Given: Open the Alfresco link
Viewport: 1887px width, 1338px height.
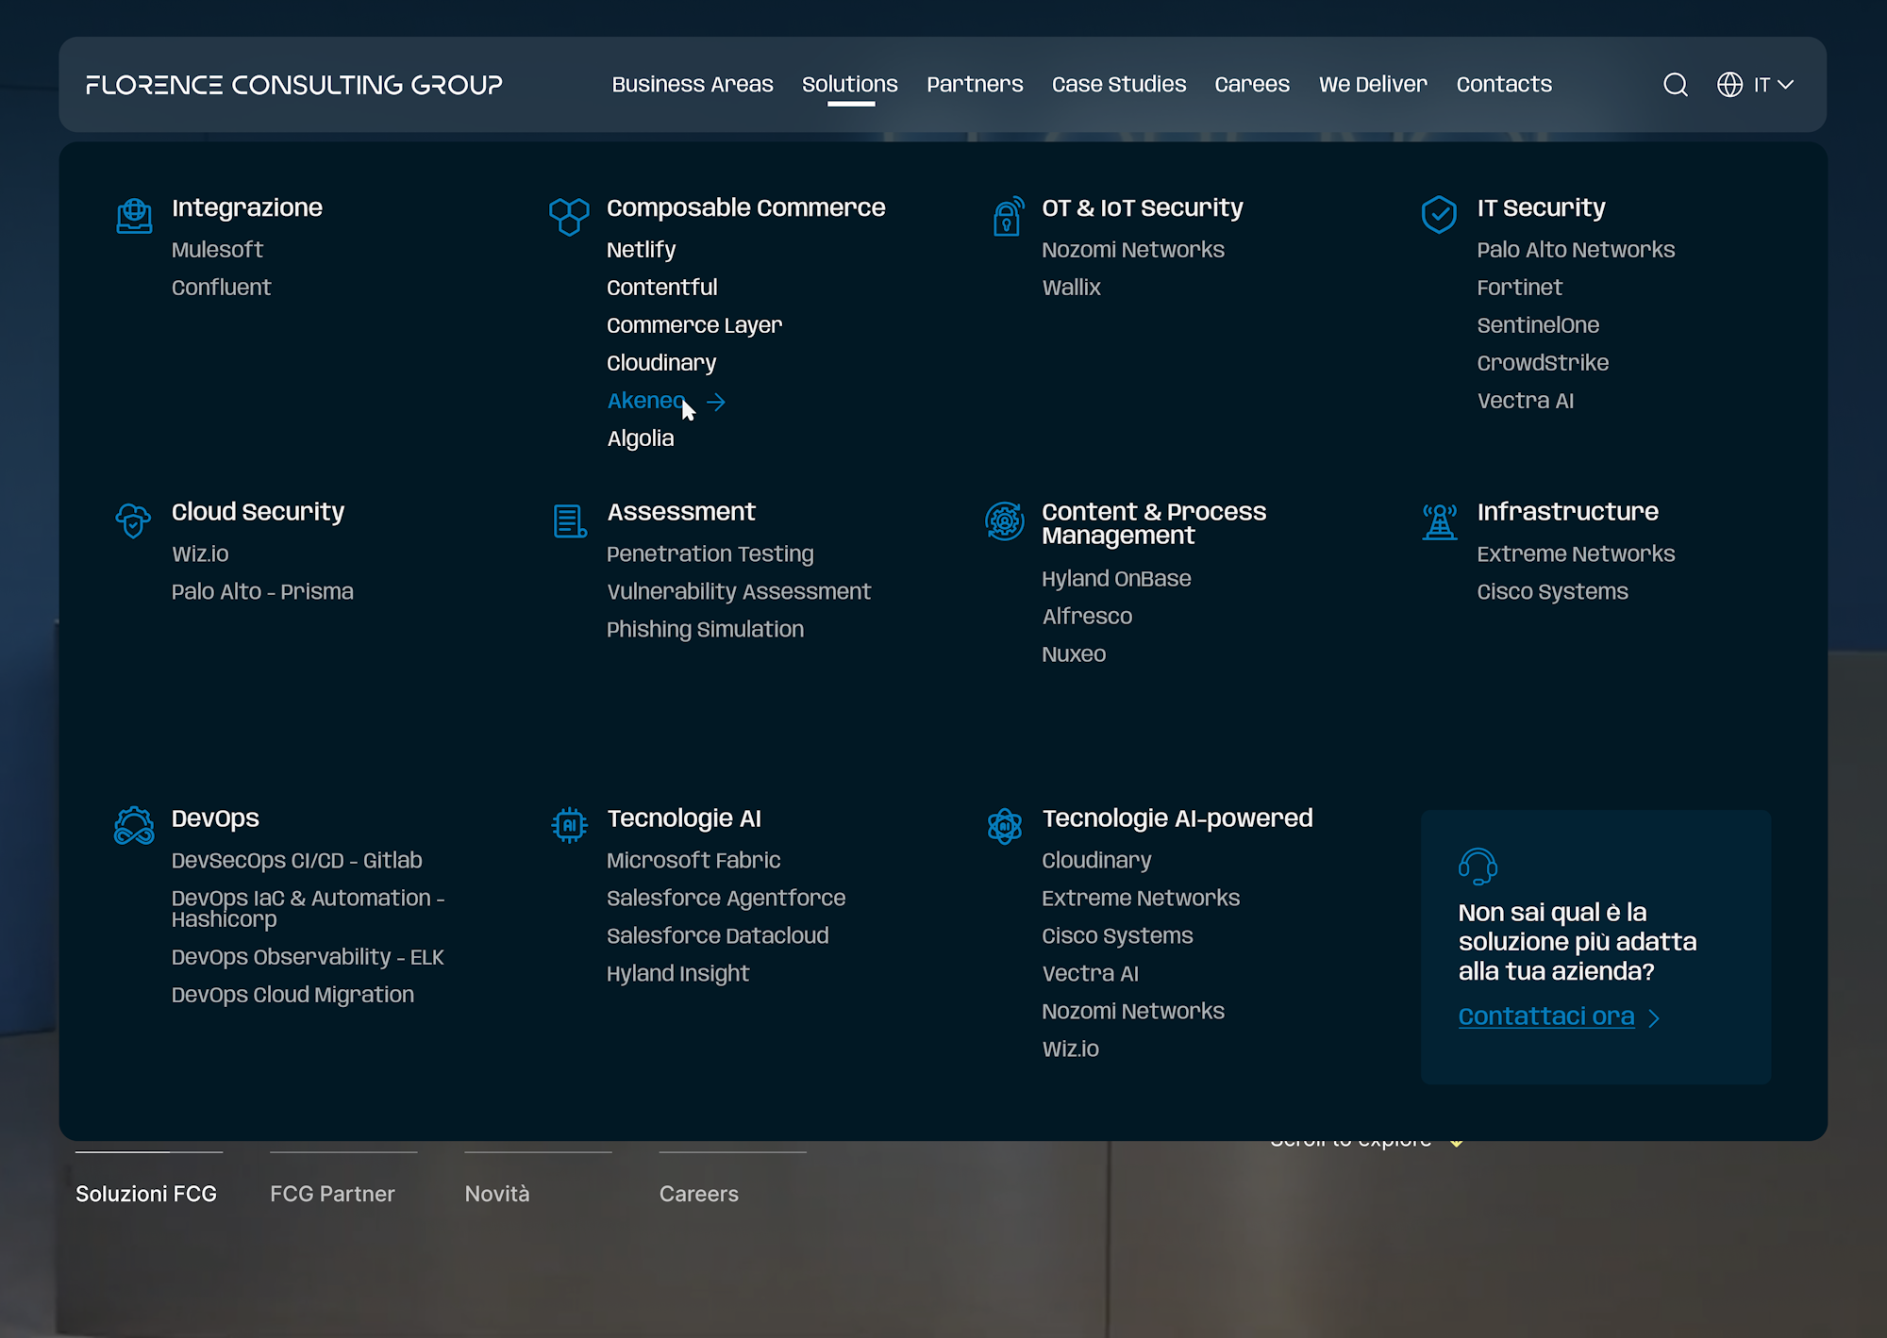Looking at the screenshot, I should point(1087,617).
